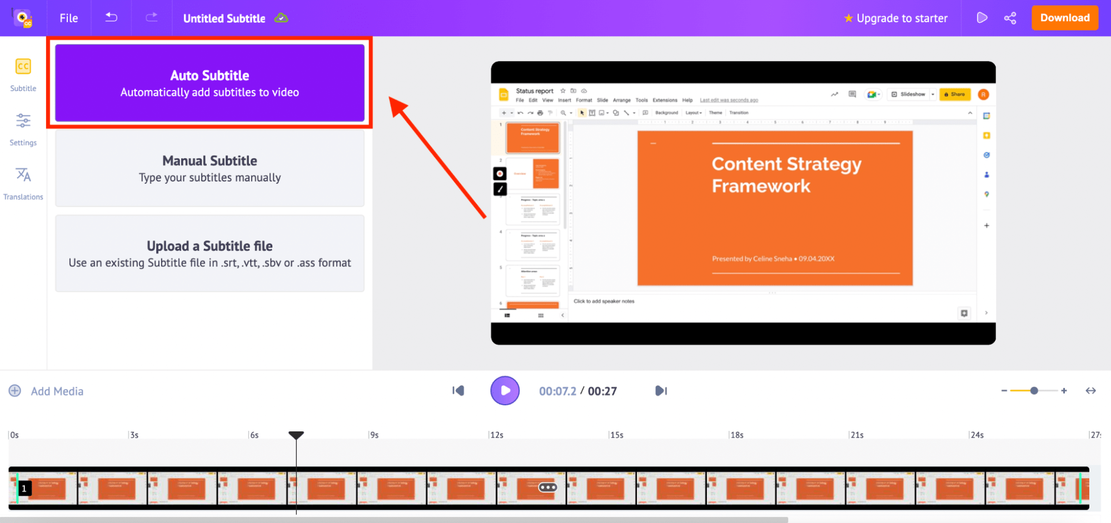
Task: Open the Translations panel
Action: click(23, 182)
